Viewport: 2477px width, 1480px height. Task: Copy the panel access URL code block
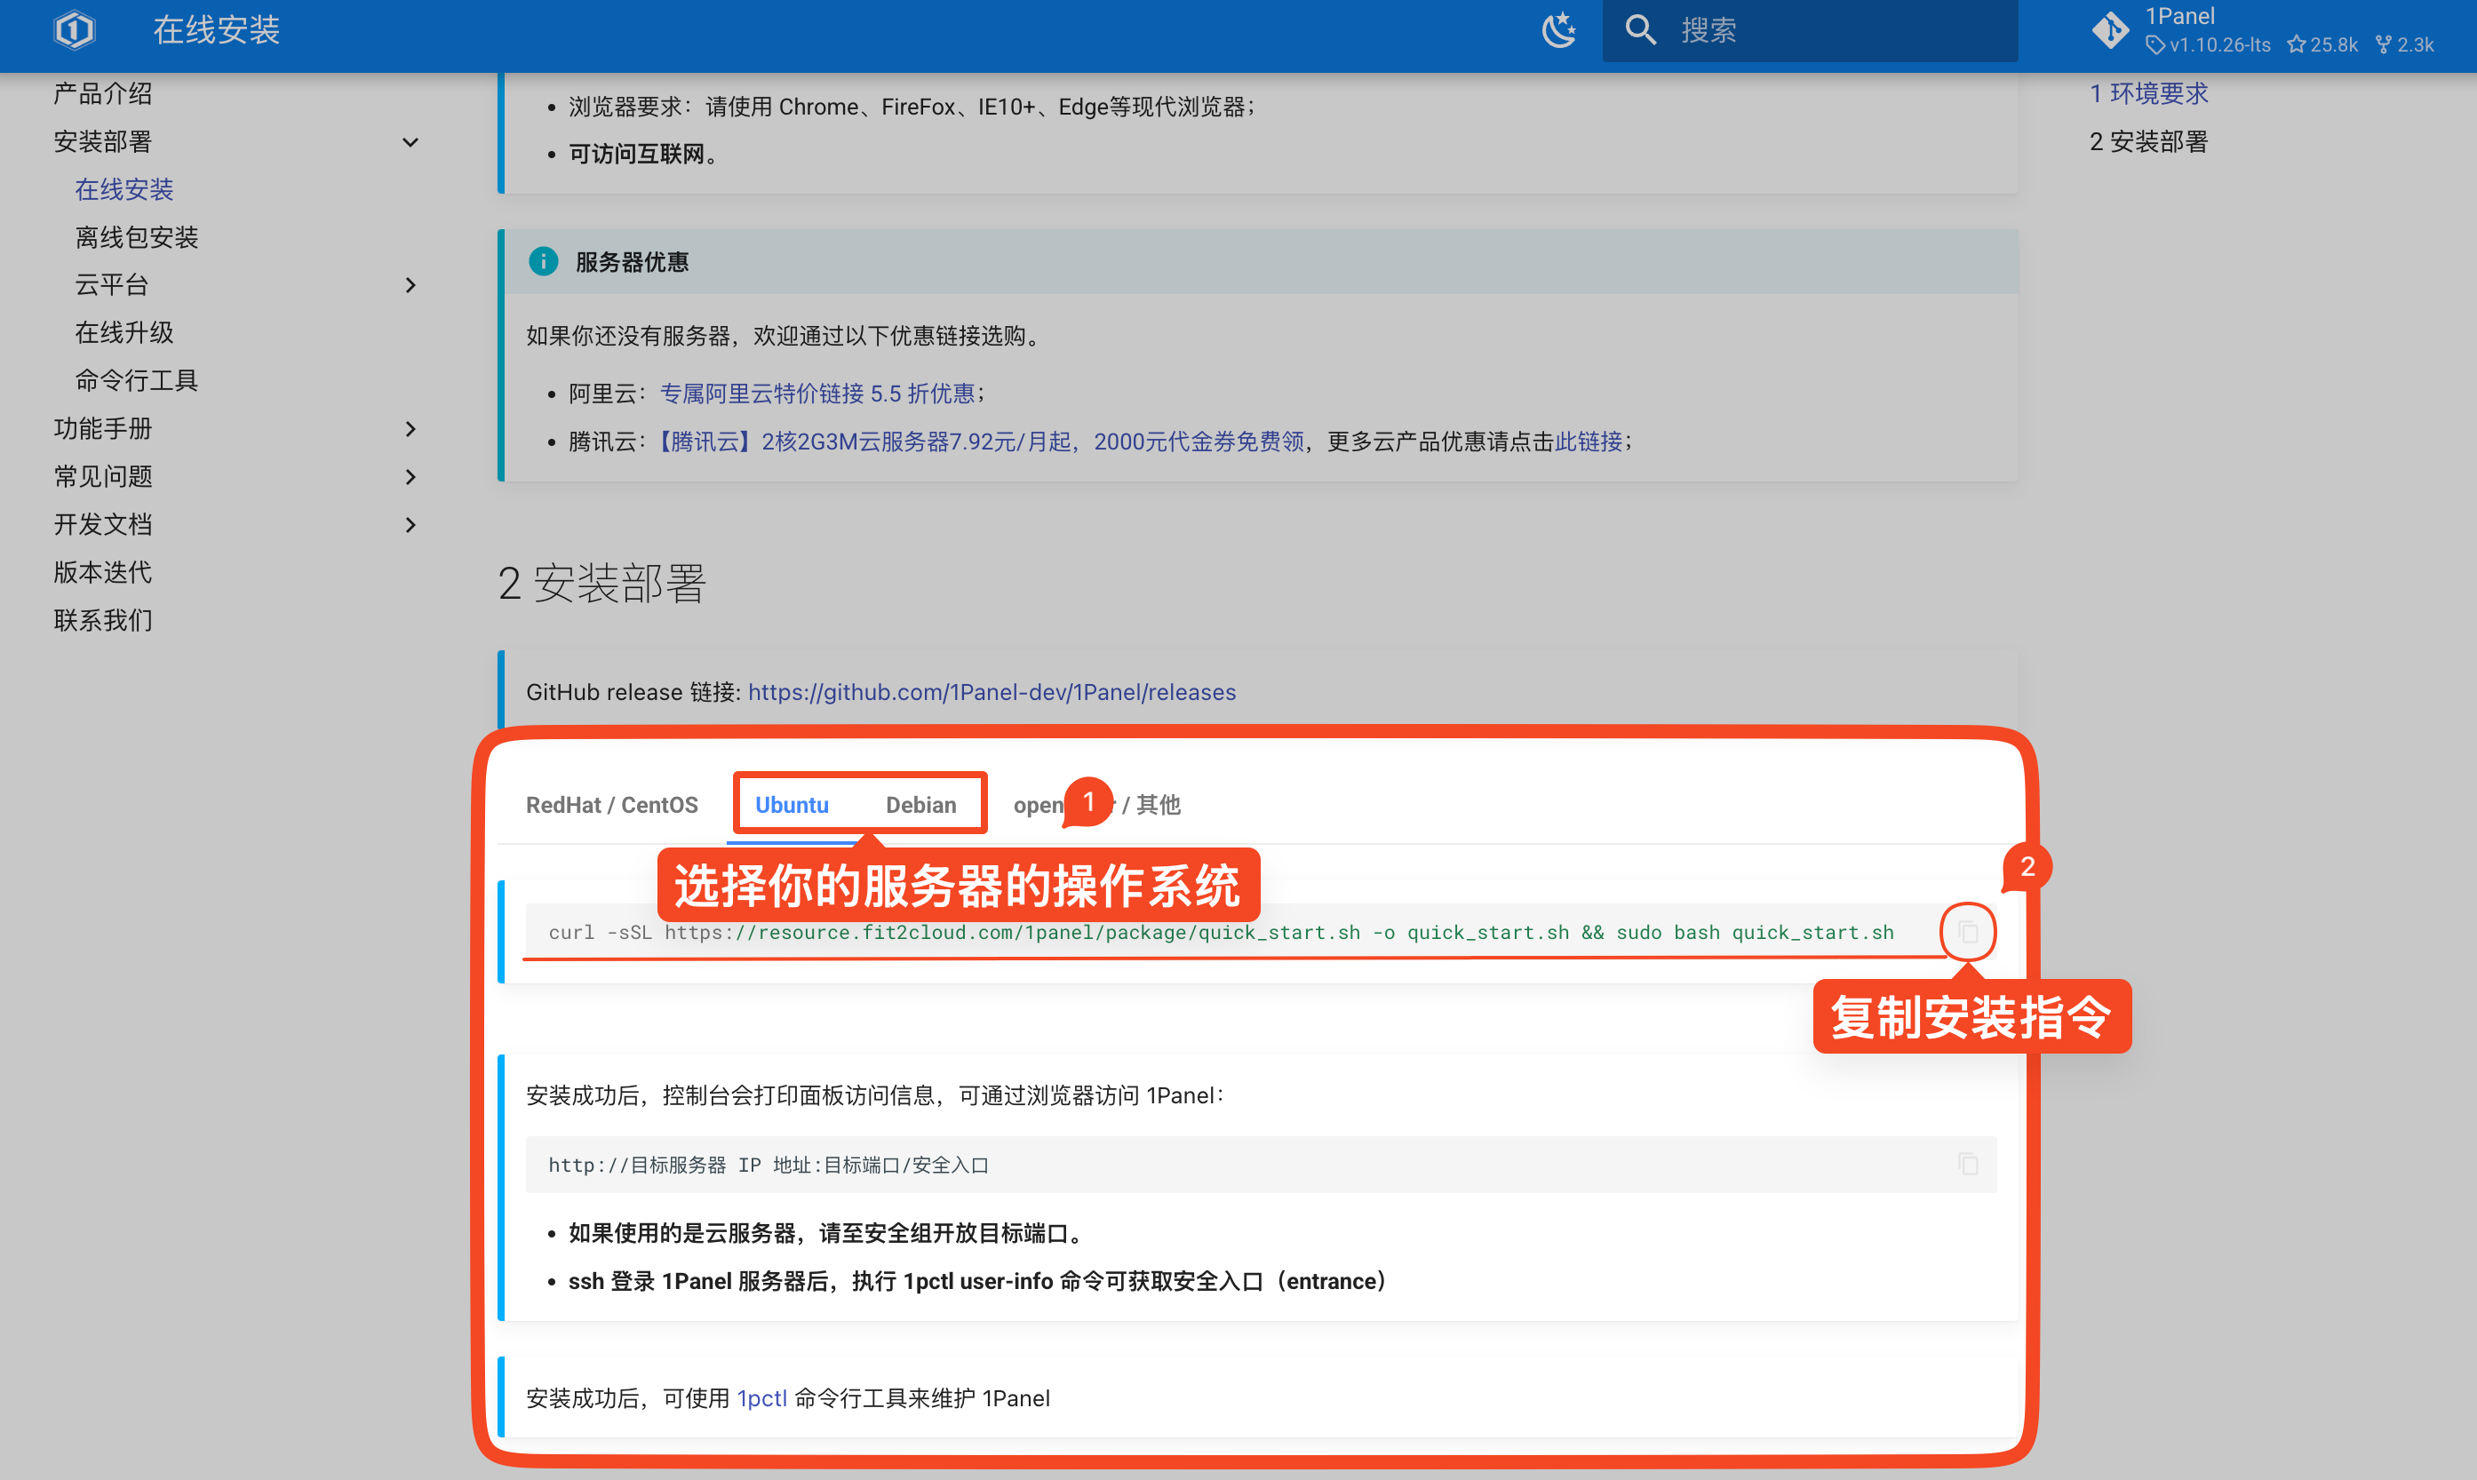pyautogui.click(x=1967, y=1164)
